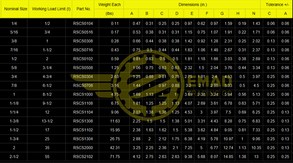Click part number "RSCS1000"
This screenshot has height=163, width=293.
click(83, 94)
